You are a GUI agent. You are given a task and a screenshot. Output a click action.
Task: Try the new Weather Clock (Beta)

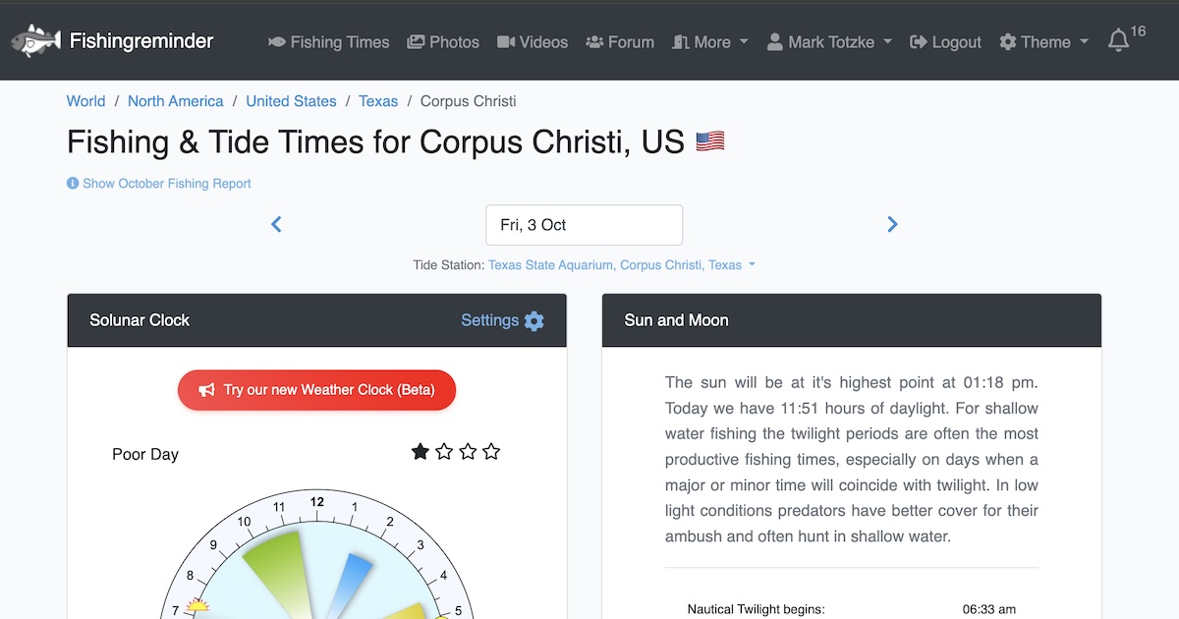point(317,390)
